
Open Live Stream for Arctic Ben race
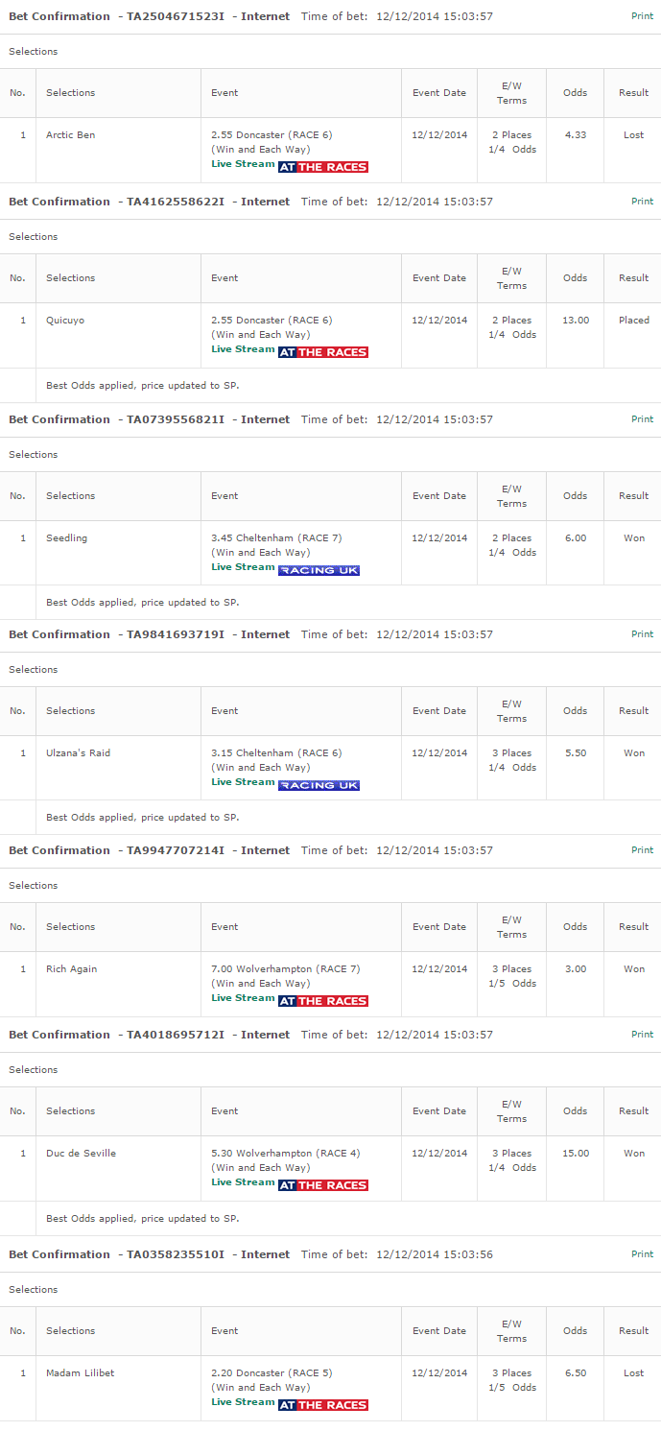(x=243, y=164)
